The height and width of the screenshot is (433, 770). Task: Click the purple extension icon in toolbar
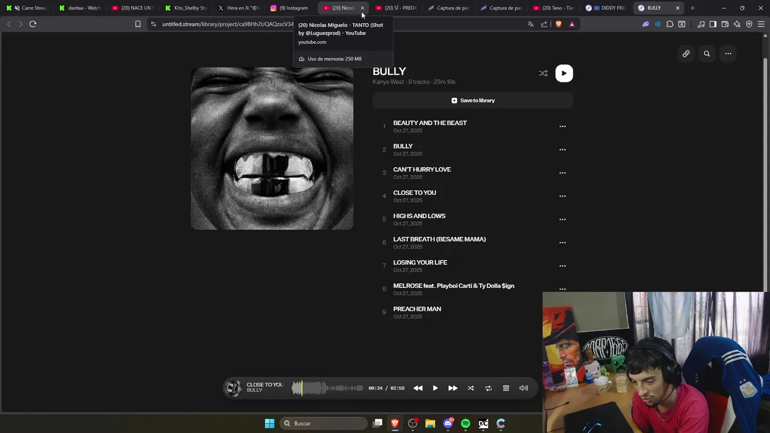pyautogui.click(x=645, y=24)
